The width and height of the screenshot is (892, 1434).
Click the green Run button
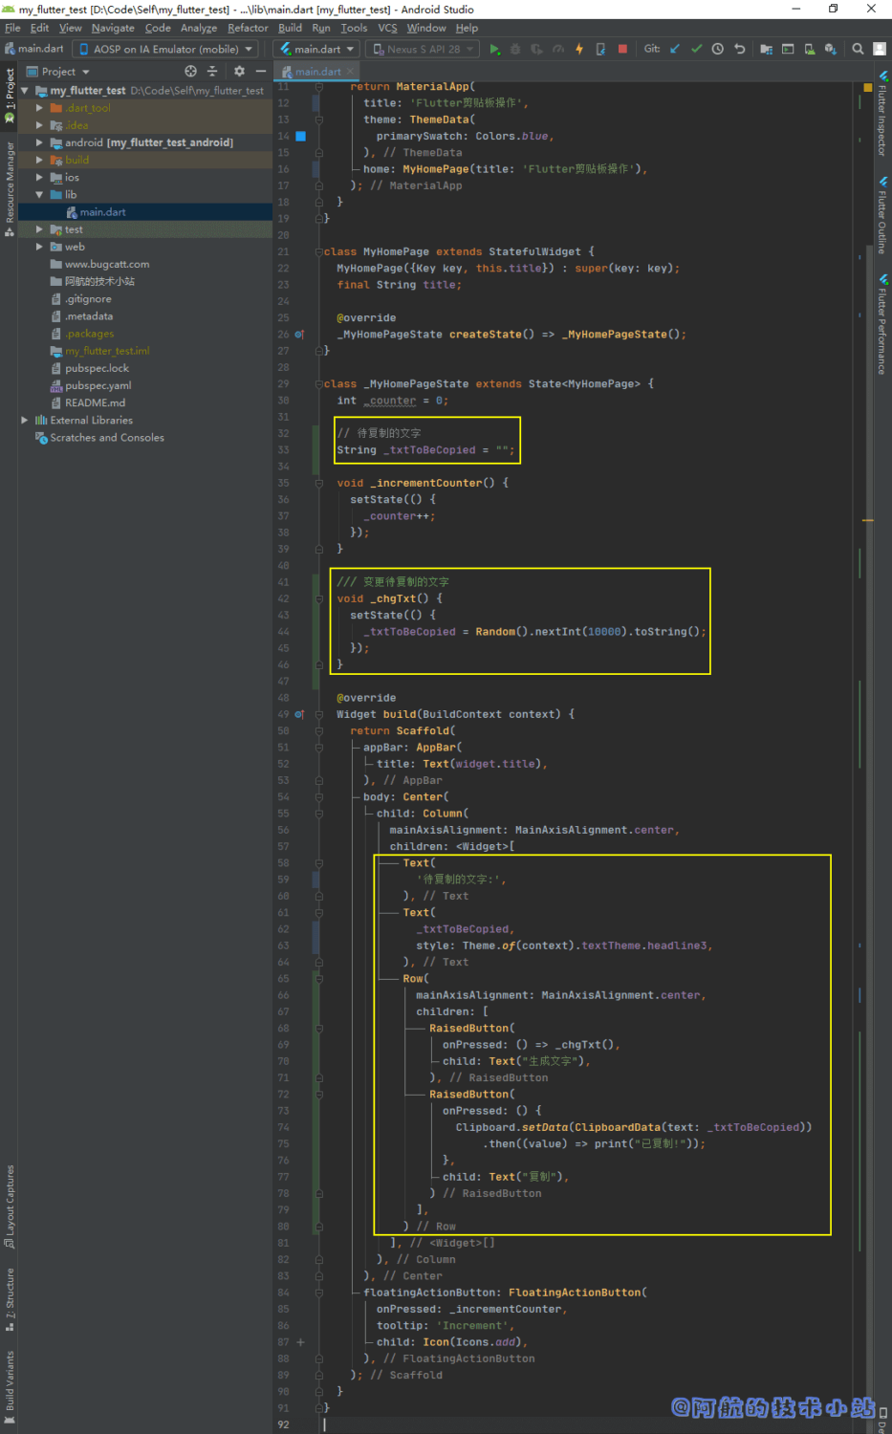click(x=494, y=49)
